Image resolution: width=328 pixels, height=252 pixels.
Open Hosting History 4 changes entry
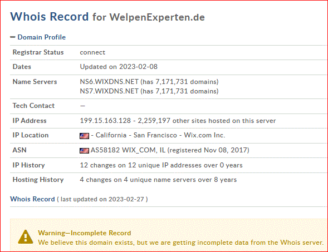(x=158, y=180)
